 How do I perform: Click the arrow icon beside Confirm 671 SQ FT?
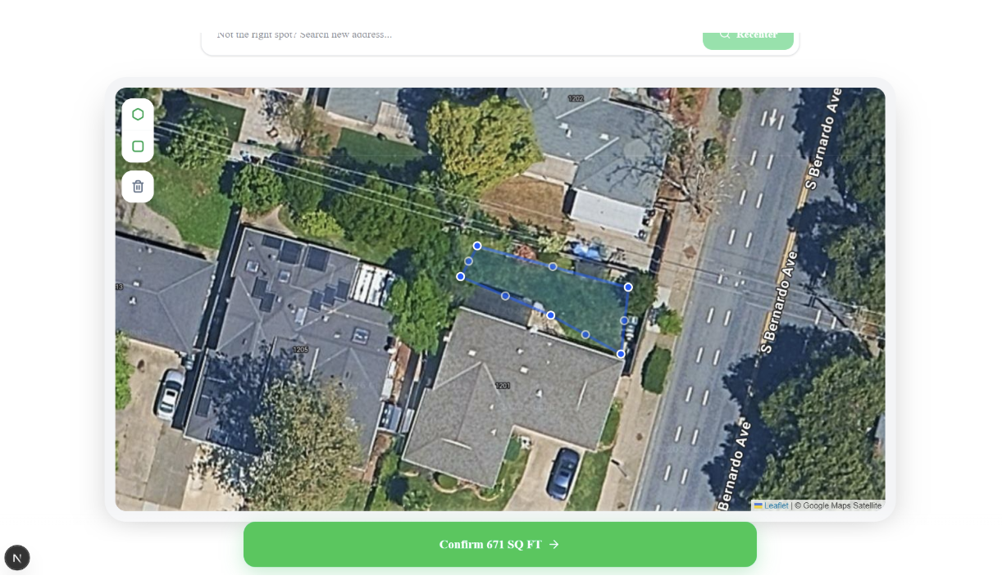point(554,544)
